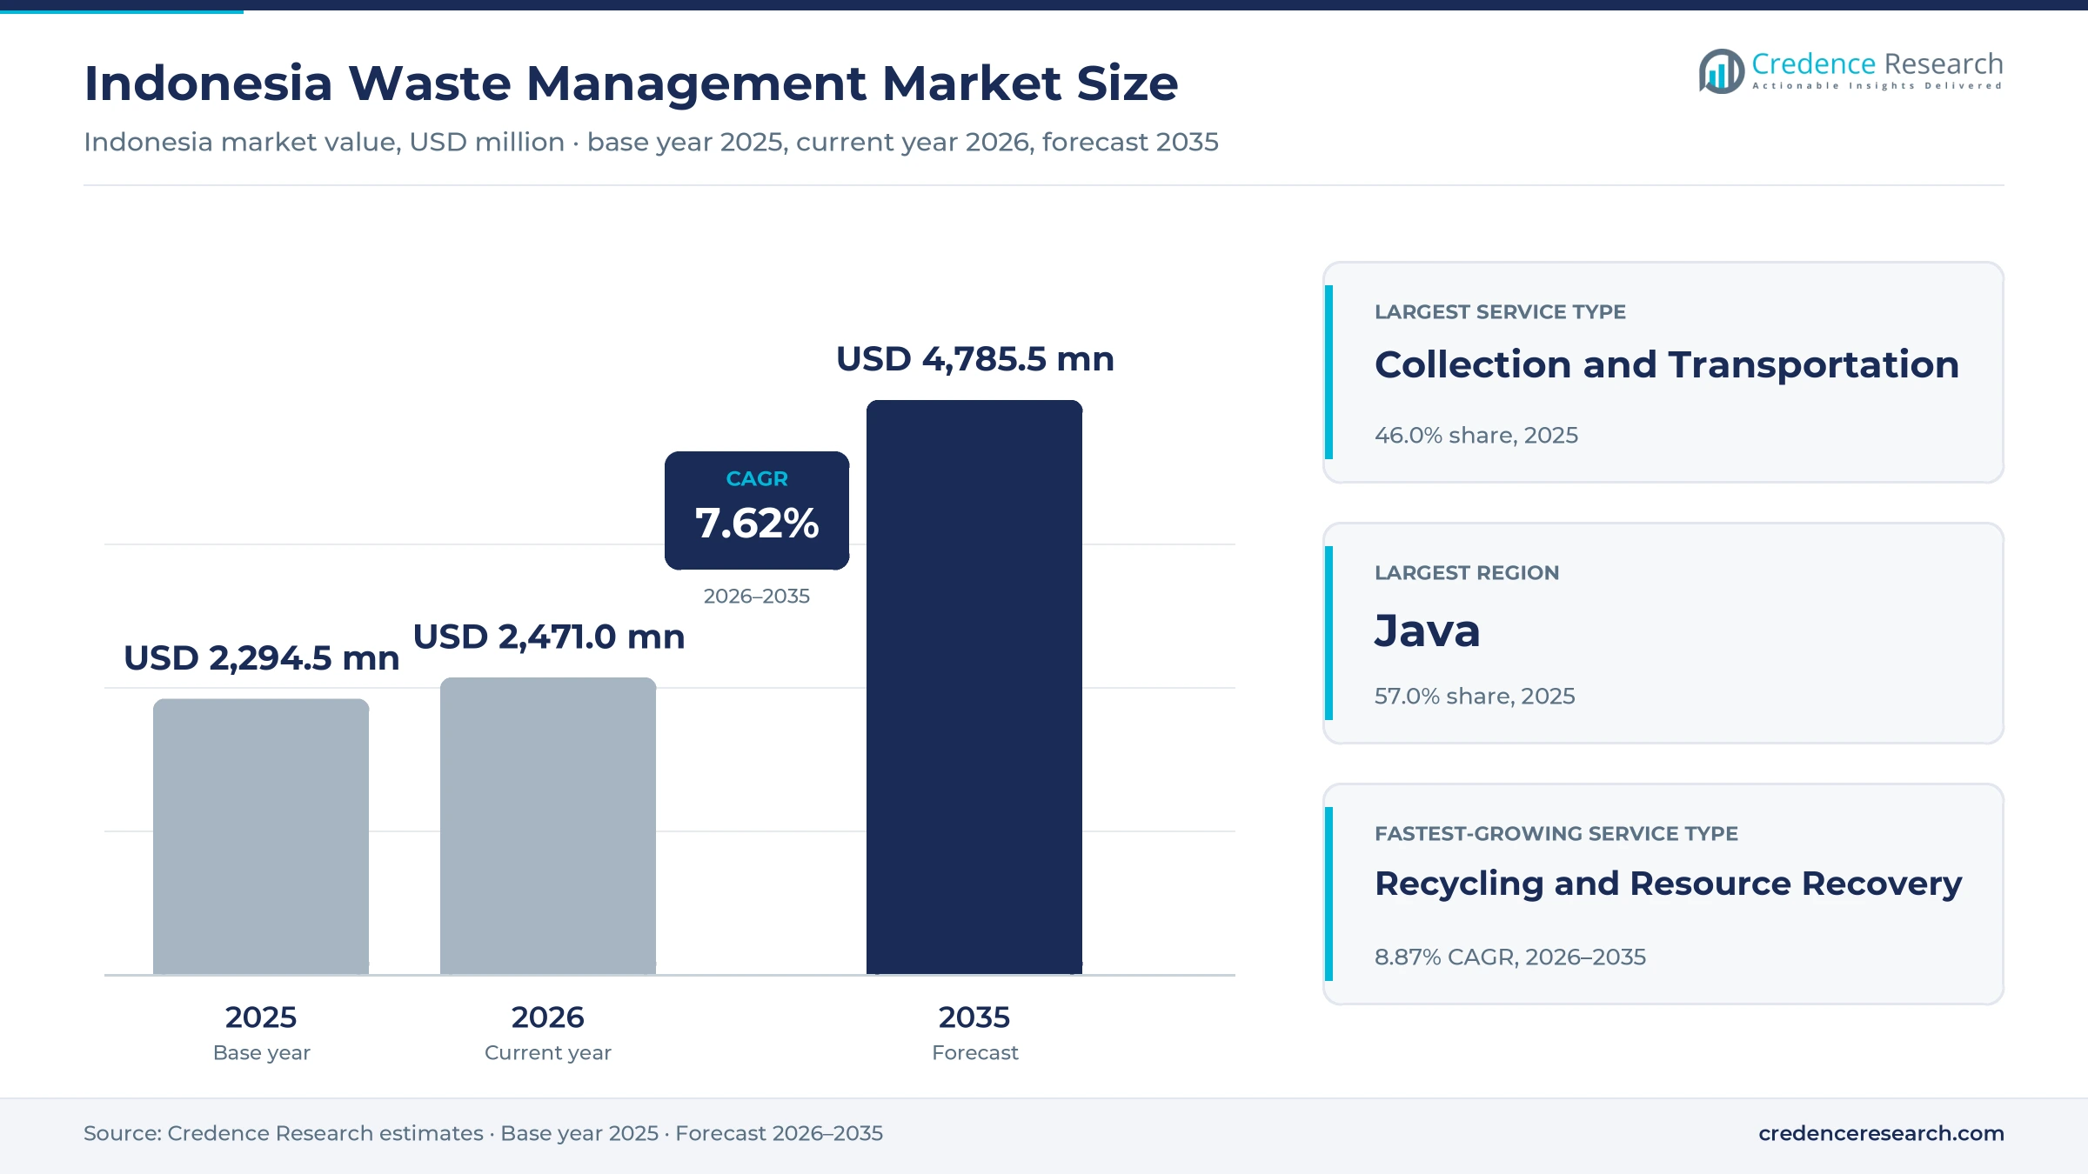Image resolution: width=2088 pixels, height=1174 pixels.
Task: Click the '2026–2035' label under CAGR badge
Action: (757, 597)
